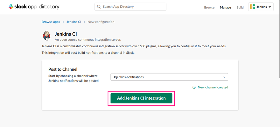The image size is (280, 127).
Task: Follow the Browse apps breadcrumb link
Action: coord(51,22)
